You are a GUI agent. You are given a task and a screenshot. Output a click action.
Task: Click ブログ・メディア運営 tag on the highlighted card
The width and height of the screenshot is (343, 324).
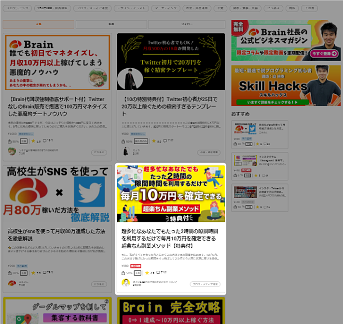(205, 284)
